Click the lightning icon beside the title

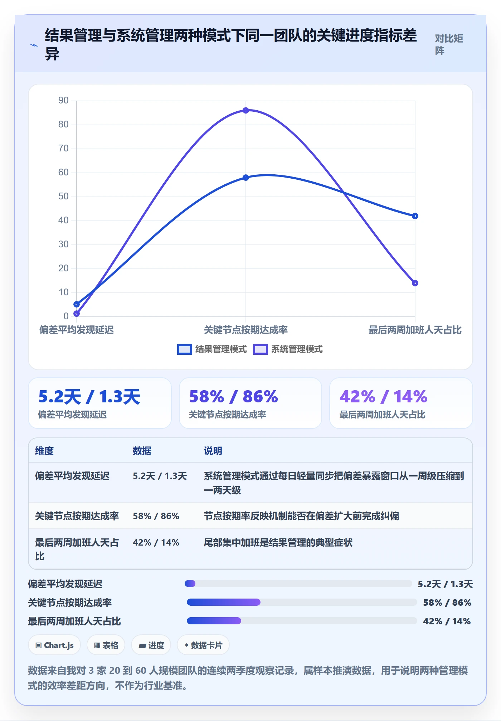coord(34,45)
